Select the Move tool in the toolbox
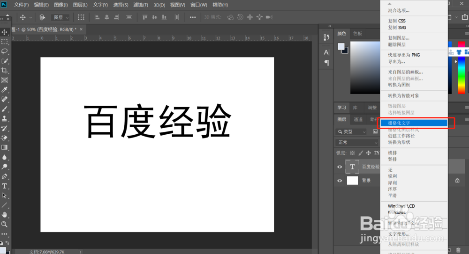469x254 pixels. click(x=5, y=32)
